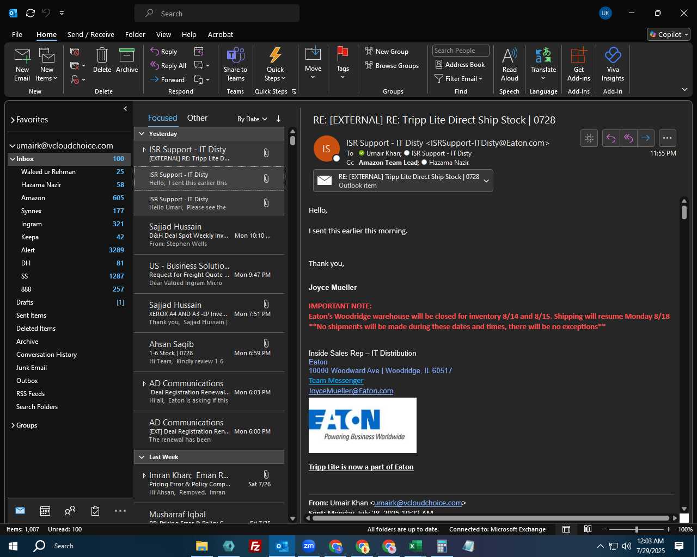Click New Group button
697x557 pixels.
(x=387, y=51)
